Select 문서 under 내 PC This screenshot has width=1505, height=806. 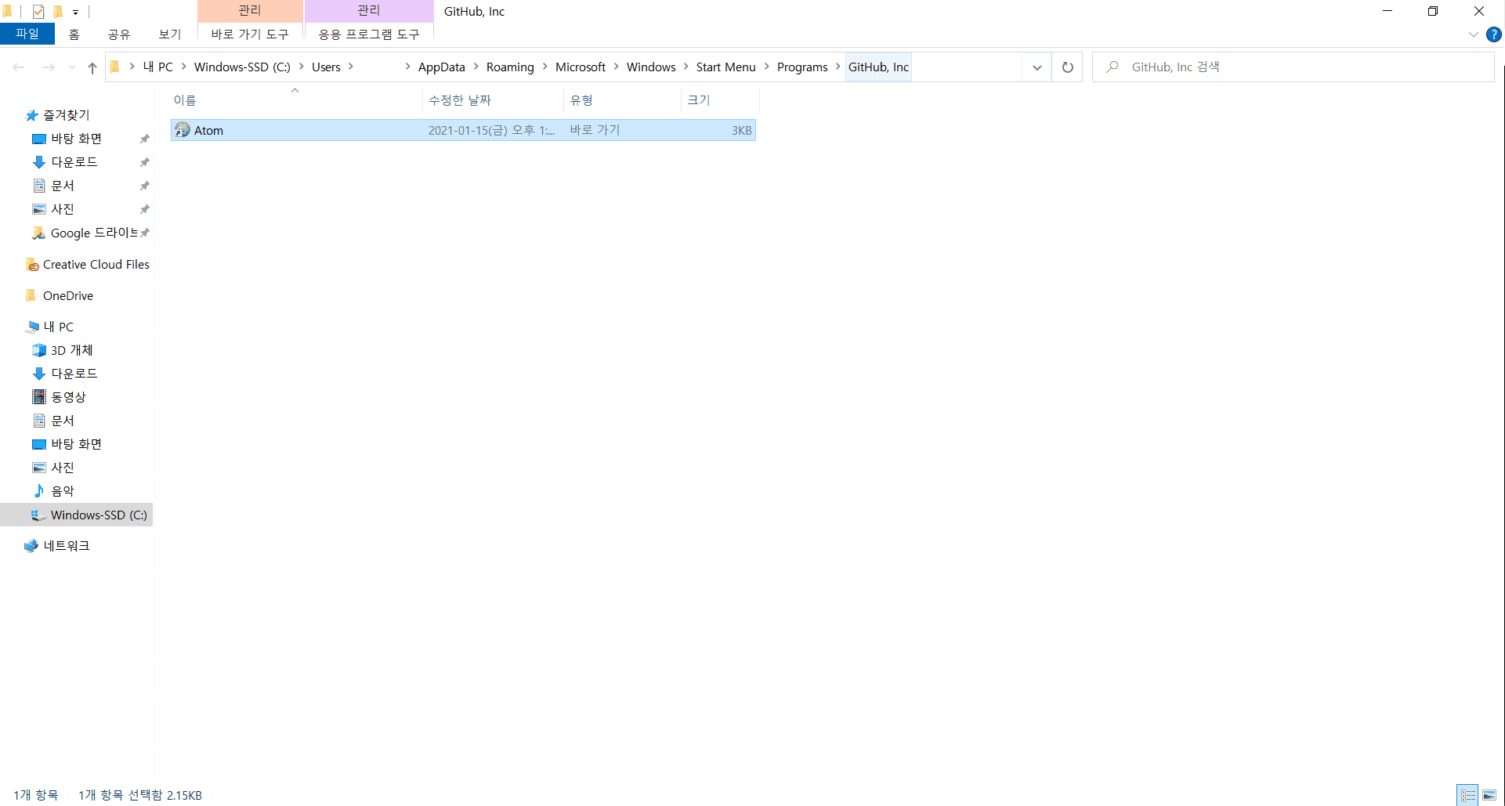63,421
